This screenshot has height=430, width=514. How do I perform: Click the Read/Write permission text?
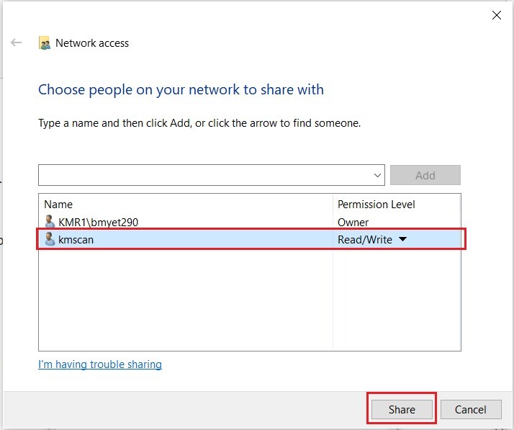pos(365,239)
